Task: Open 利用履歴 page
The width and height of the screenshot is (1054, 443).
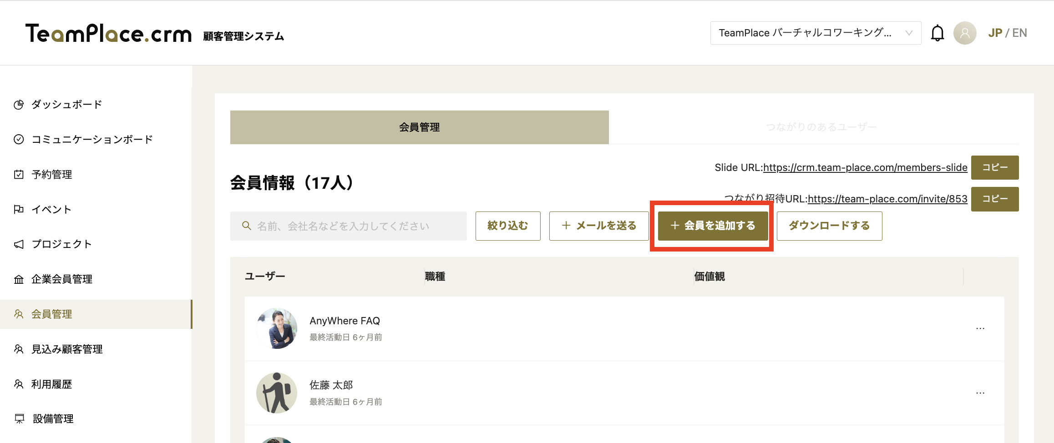Action: (51, 384)
